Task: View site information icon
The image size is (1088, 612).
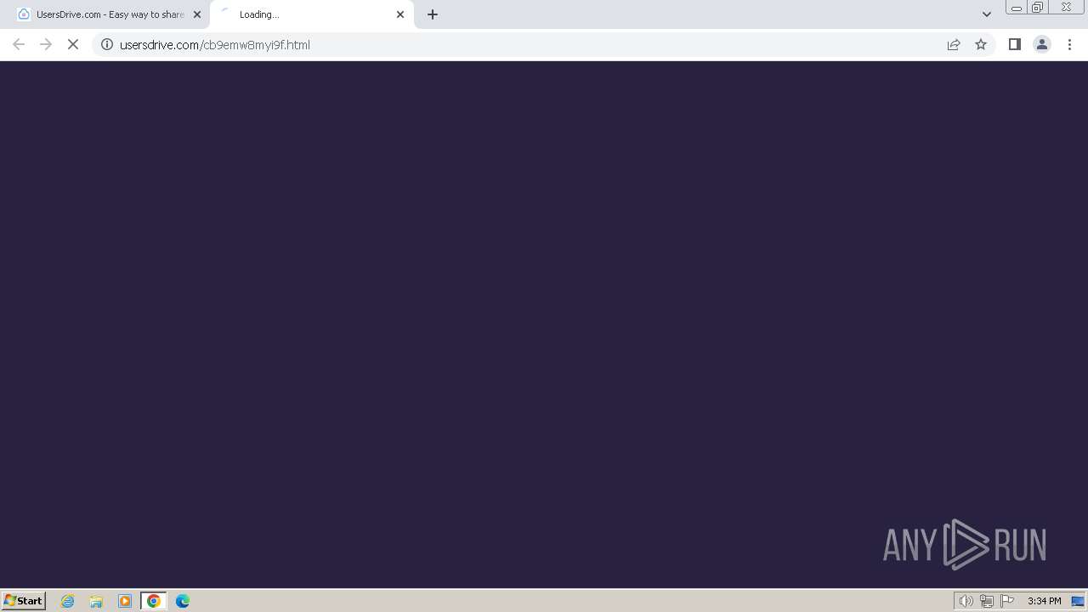Action: (x=107, y=44)
